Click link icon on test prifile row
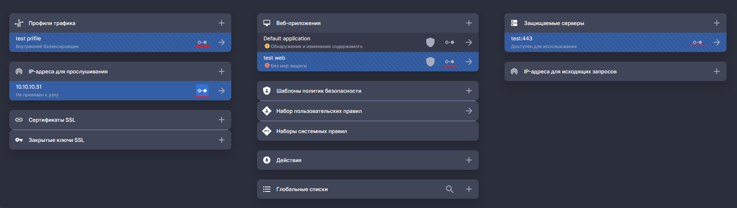Image resolution: width=737 pixels, height=208 pixels. pyautogui.click(x=202, y=42)
